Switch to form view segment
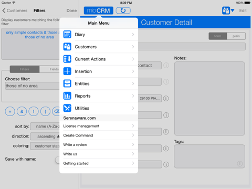This screenshot has height=189, width=252. click(x=218, y=36)
